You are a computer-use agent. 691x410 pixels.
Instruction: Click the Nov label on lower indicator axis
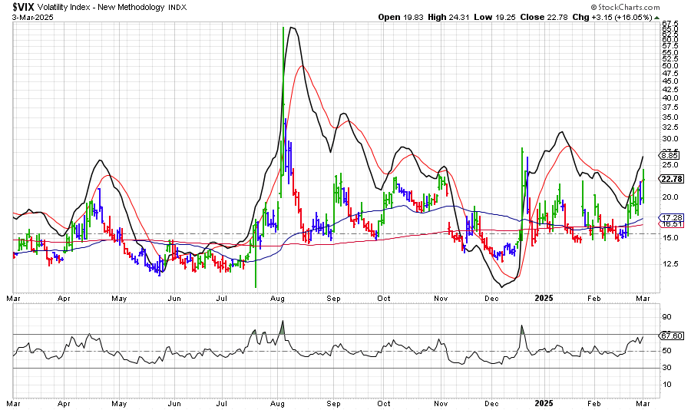(x=440, y=402)
